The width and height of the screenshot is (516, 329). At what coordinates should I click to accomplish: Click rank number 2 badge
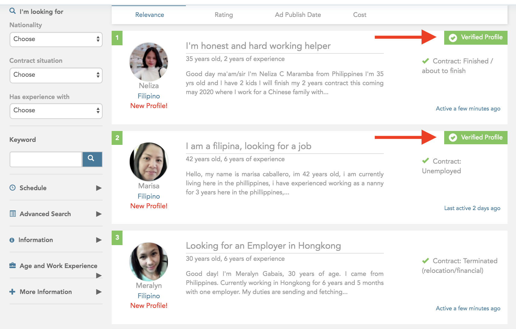117,138
